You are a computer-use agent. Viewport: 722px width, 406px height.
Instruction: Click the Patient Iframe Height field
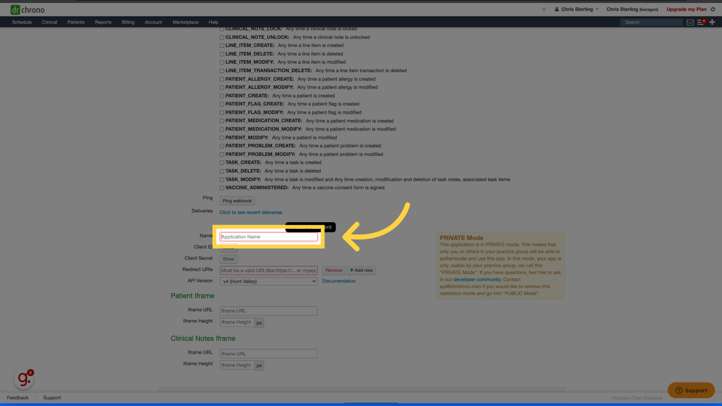(237, 322)
